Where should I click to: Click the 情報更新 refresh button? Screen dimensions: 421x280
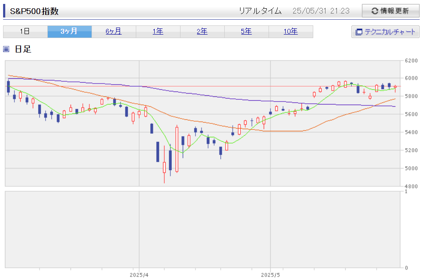(390, 11)
